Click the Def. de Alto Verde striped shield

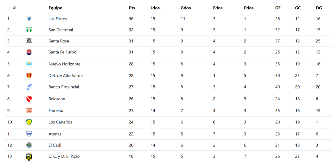29,76
